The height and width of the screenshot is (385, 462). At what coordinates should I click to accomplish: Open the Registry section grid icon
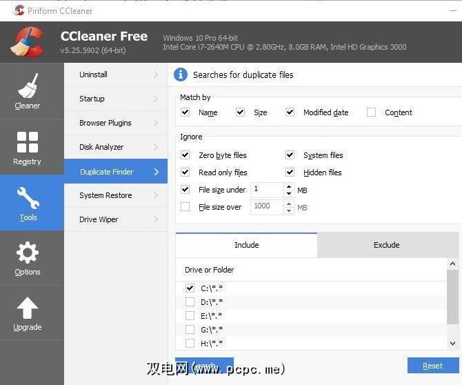click(x=28, y=142)
